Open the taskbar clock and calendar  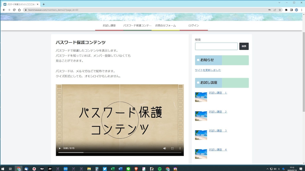point(292,169)
